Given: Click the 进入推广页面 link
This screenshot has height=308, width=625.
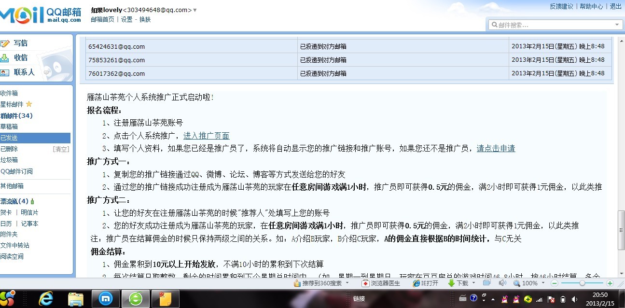Looking at the screenshot, I should (x=206, y=135).
